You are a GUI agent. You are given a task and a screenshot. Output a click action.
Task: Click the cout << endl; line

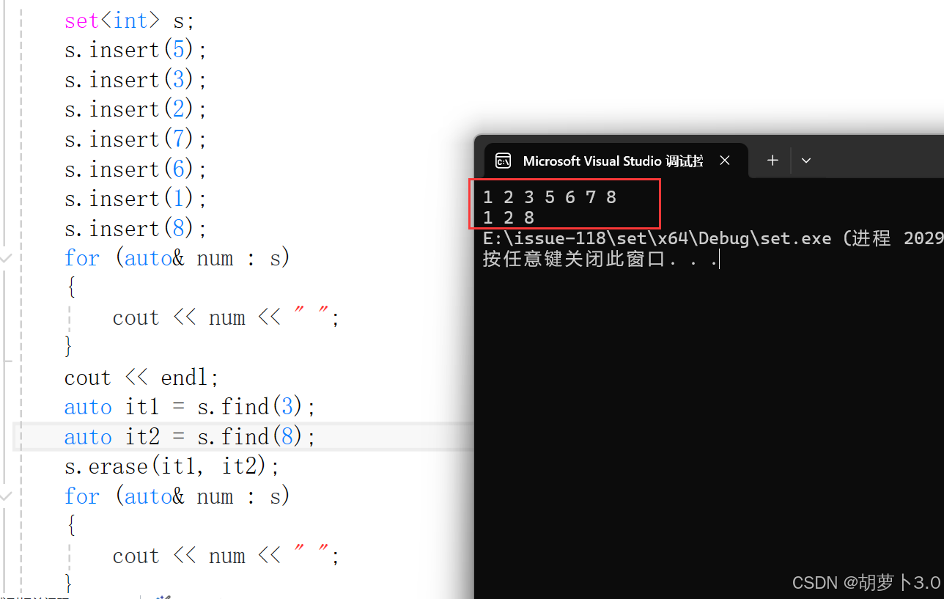click(x=139, y=377)
